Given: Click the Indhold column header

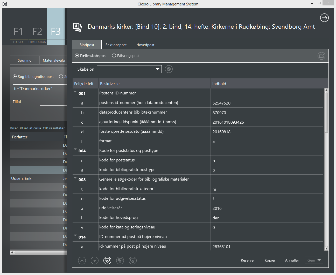Looking at the screenshot, I should pos(267,84).
